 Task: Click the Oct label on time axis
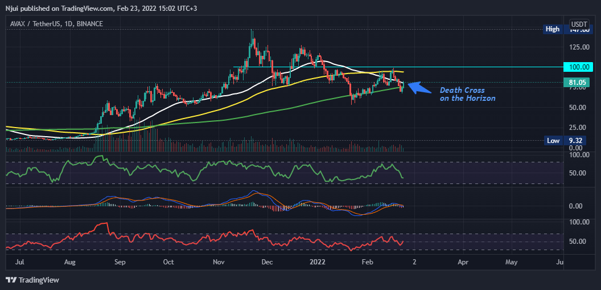click(168, 263)
